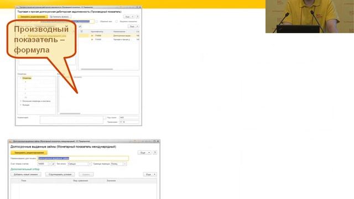The width and height of the screenshot is (354, 199).
Task: Toggle 'Выделять показатель' checkbox
Action: [x=117, y=22]
